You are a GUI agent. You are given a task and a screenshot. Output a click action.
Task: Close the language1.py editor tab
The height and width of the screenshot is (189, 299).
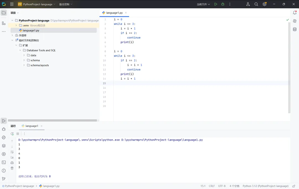[x=126, y=13]
